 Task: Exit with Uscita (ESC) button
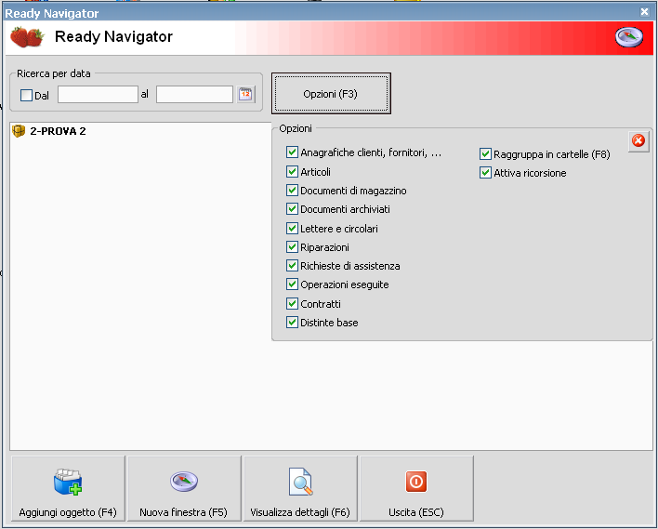pos(416,488)
